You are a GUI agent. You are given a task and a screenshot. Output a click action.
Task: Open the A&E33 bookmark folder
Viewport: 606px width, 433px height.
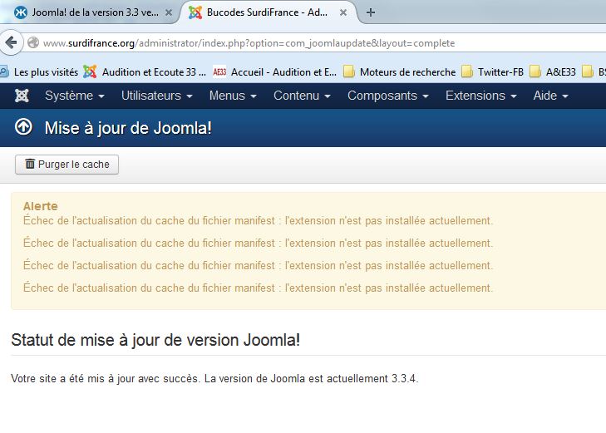pos(553,72)
